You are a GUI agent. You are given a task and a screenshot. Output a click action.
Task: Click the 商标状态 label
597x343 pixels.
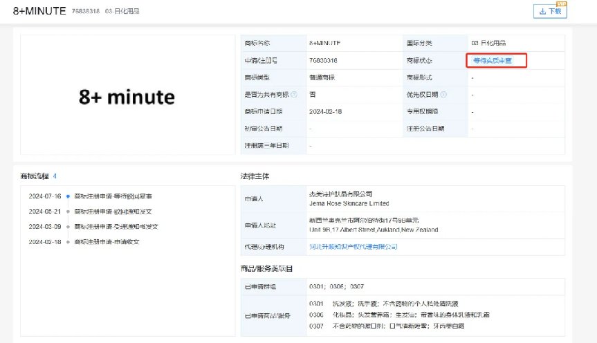click(419, 61)
